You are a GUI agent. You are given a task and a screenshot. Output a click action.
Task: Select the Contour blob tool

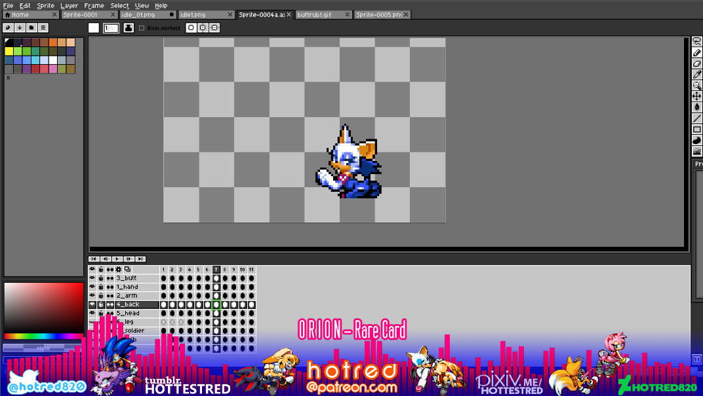696,140
